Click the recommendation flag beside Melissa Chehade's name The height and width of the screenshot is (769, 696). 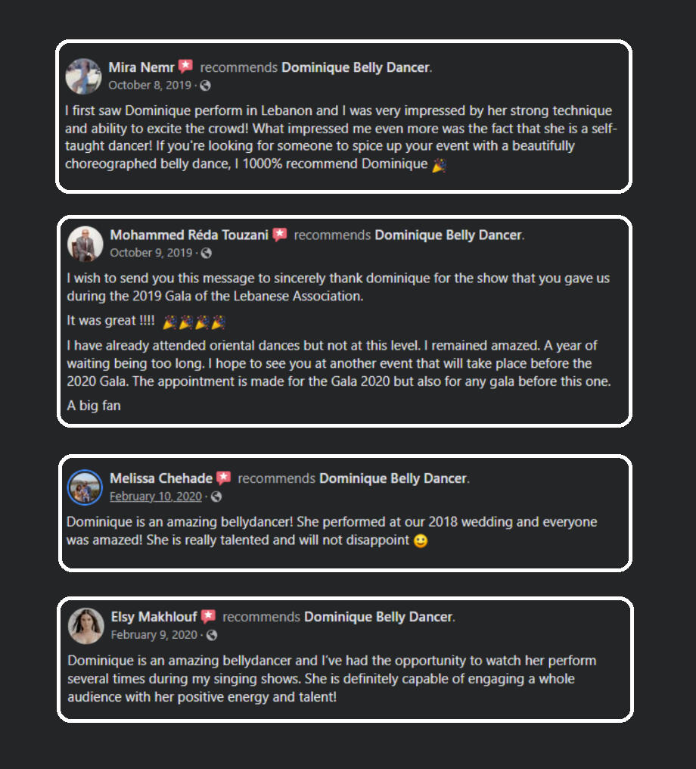pyautogui.click(x=223, y=478)
